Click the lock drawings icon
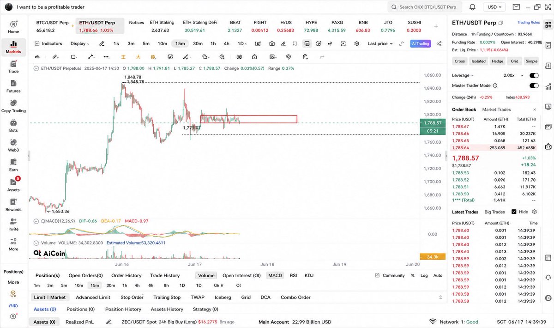Screen dimensions: 554x328 254,57
